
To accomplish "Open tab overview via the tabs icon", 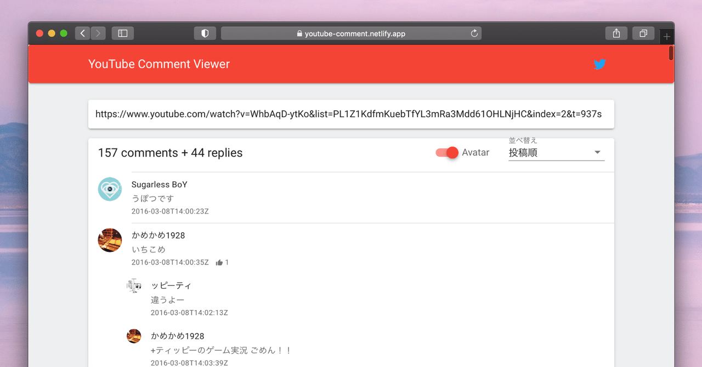I will 643,33.
